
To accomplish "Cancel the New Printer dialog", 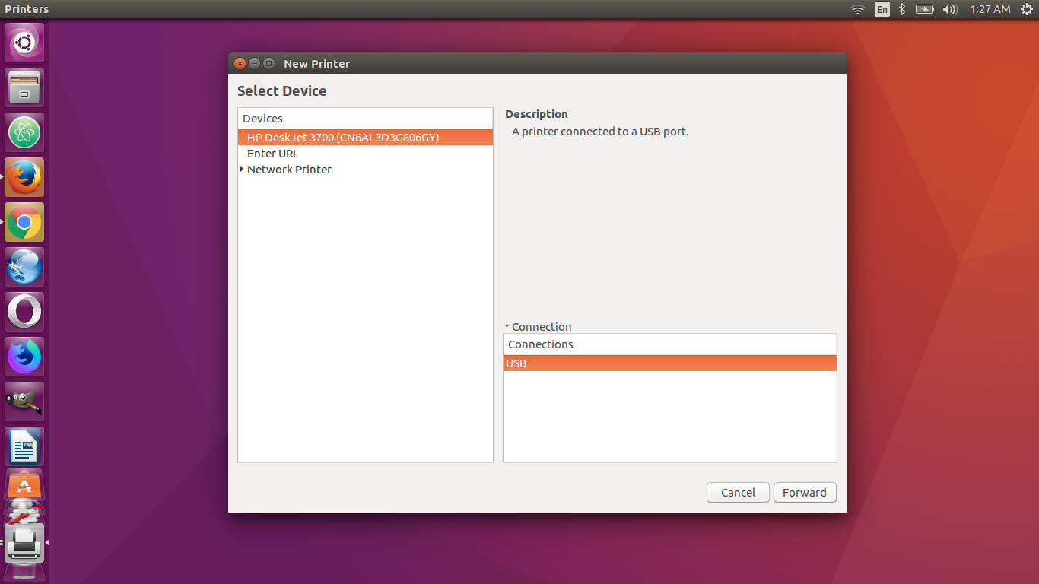I will 738,493.
